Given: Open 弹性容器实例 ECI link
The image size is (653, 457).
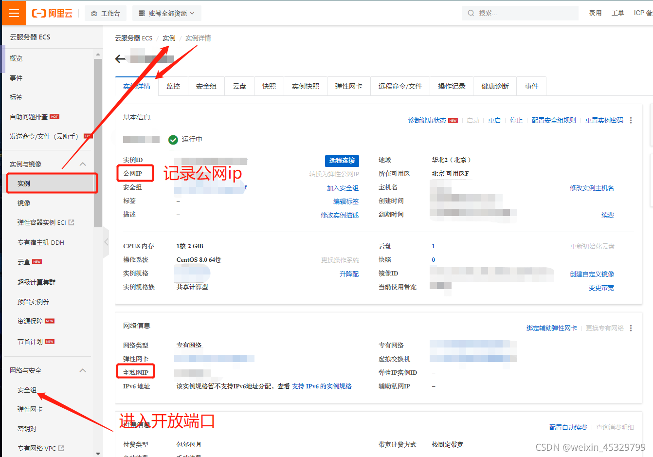Looking at the screenshot, I should (x=46, y=222).
